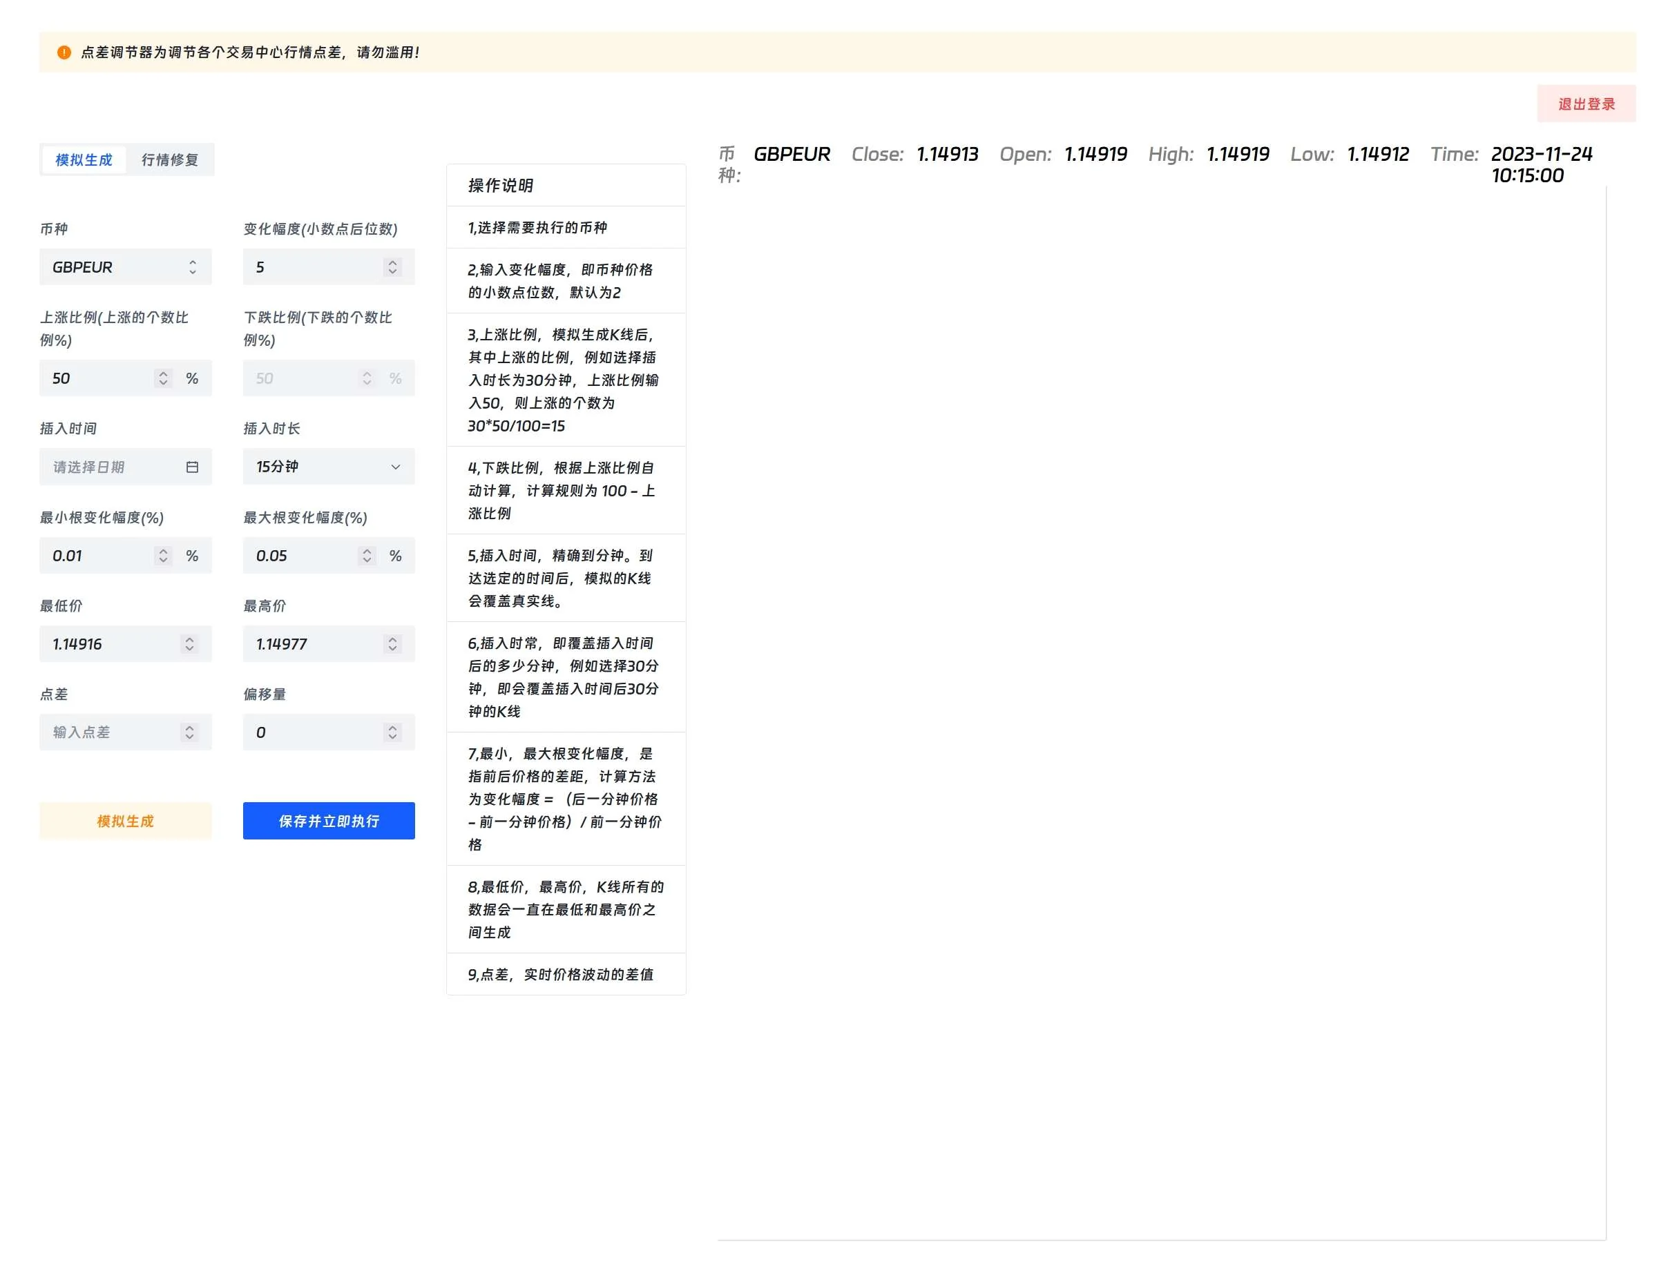Viewport: 1677px width, 1264px height.
Task: Click stepper arrows on 最大根变化幅度 field
Action: (x=367, y=556)
